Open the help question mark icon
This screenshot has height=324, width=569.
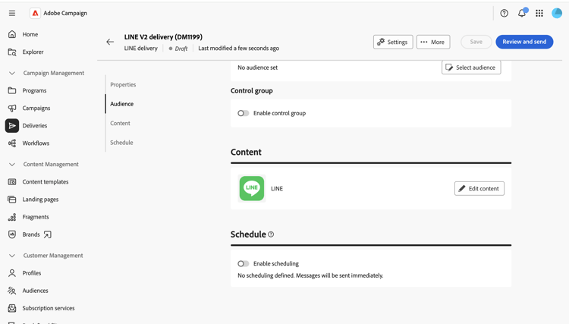(x=504, y=13)
